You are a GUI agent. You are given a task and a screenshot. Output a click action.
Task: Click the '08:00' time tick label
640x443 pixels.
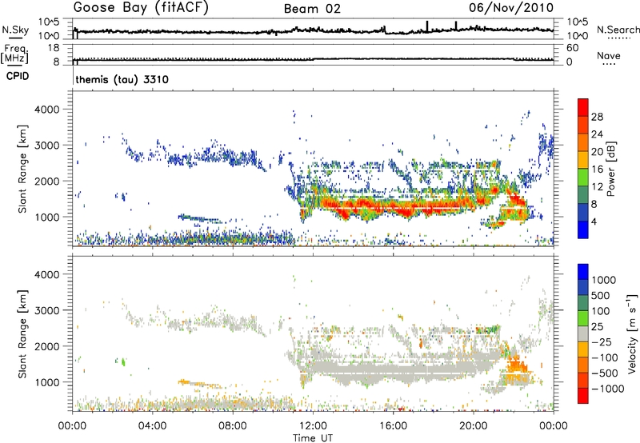click(233, 426)
